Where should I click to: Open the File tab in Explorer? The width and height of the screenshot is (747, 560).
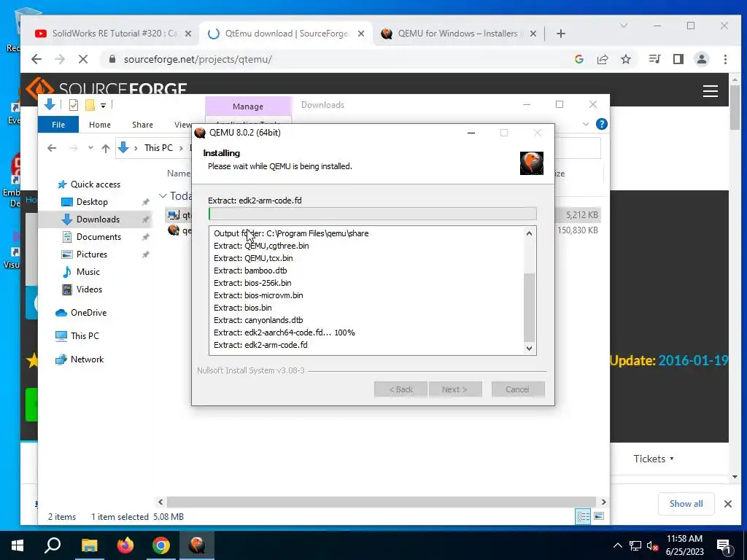(58, 125)
